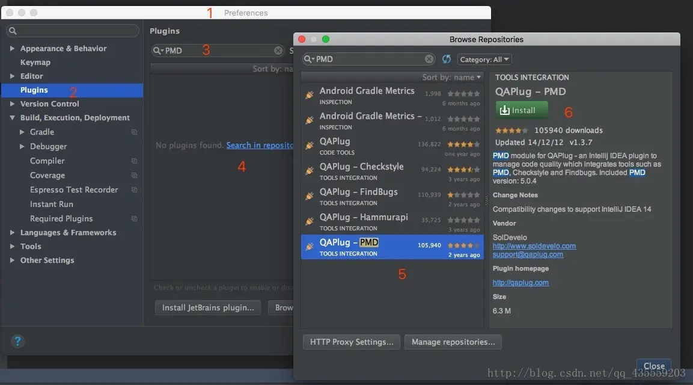Viewport: 693px width, 385px height.
Task: Click the help question mark icon
Action: [x=17, y=341]
